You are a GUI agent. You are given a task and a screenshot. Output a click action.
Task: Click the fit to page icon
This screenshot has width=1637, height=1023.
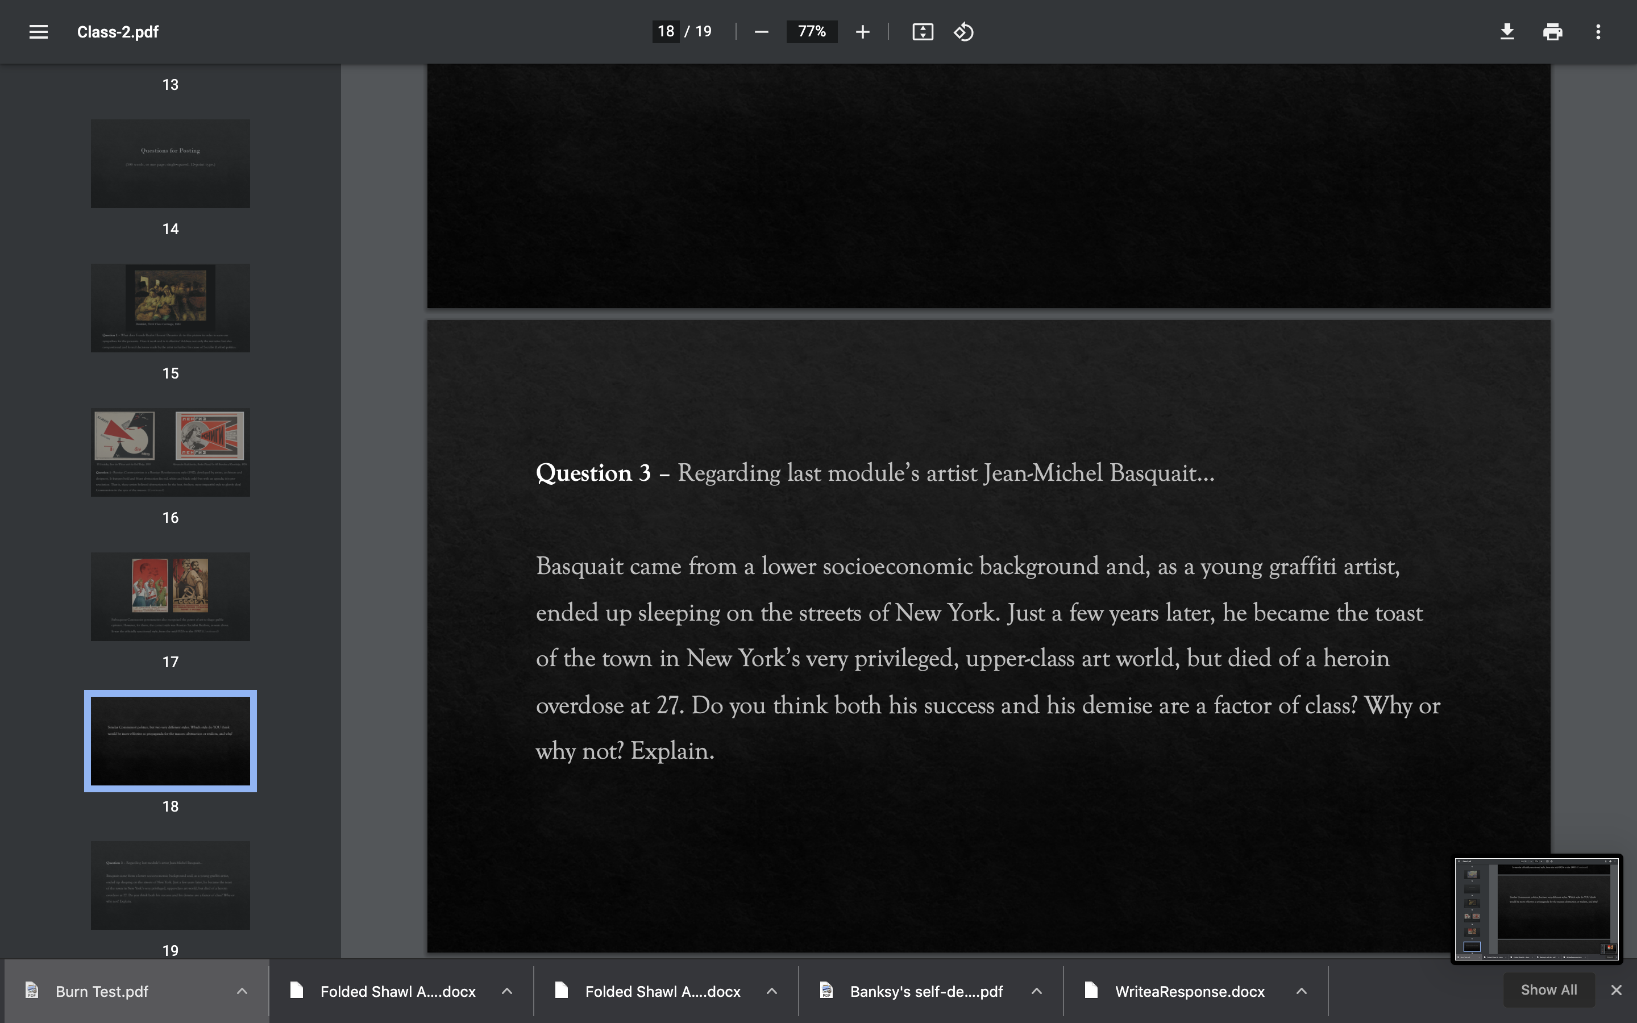click(x=923, y=32)
